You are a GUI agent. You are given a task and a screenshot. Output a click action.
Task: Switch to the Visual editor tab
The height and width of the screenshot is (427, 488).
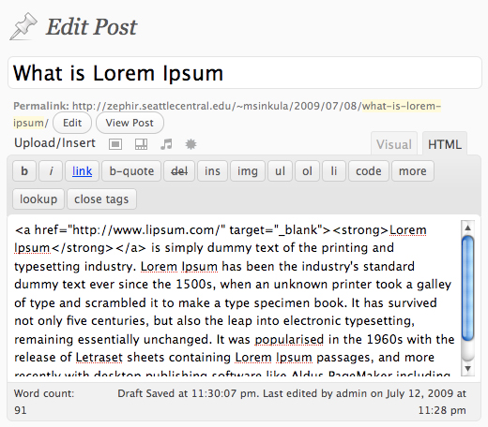[x=394, y=144]
